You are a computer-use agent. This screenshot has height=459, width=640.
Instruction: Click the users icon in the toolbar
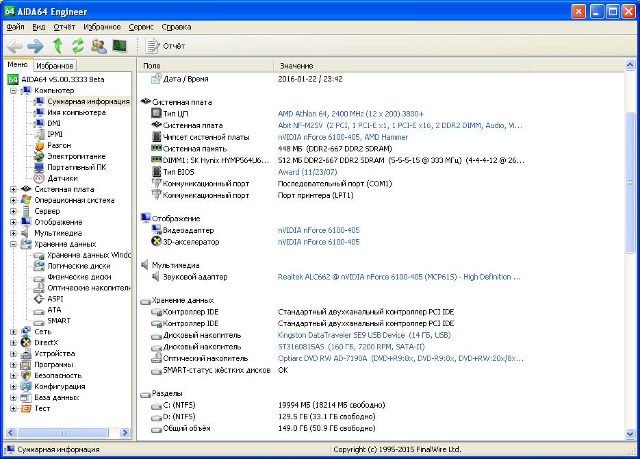tap(99, 46)
